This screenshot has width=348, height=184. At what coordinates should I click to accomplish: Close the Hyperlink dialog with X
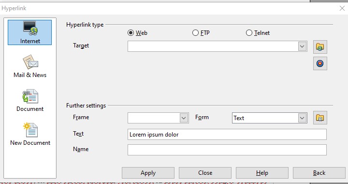[x=342, y=8]
